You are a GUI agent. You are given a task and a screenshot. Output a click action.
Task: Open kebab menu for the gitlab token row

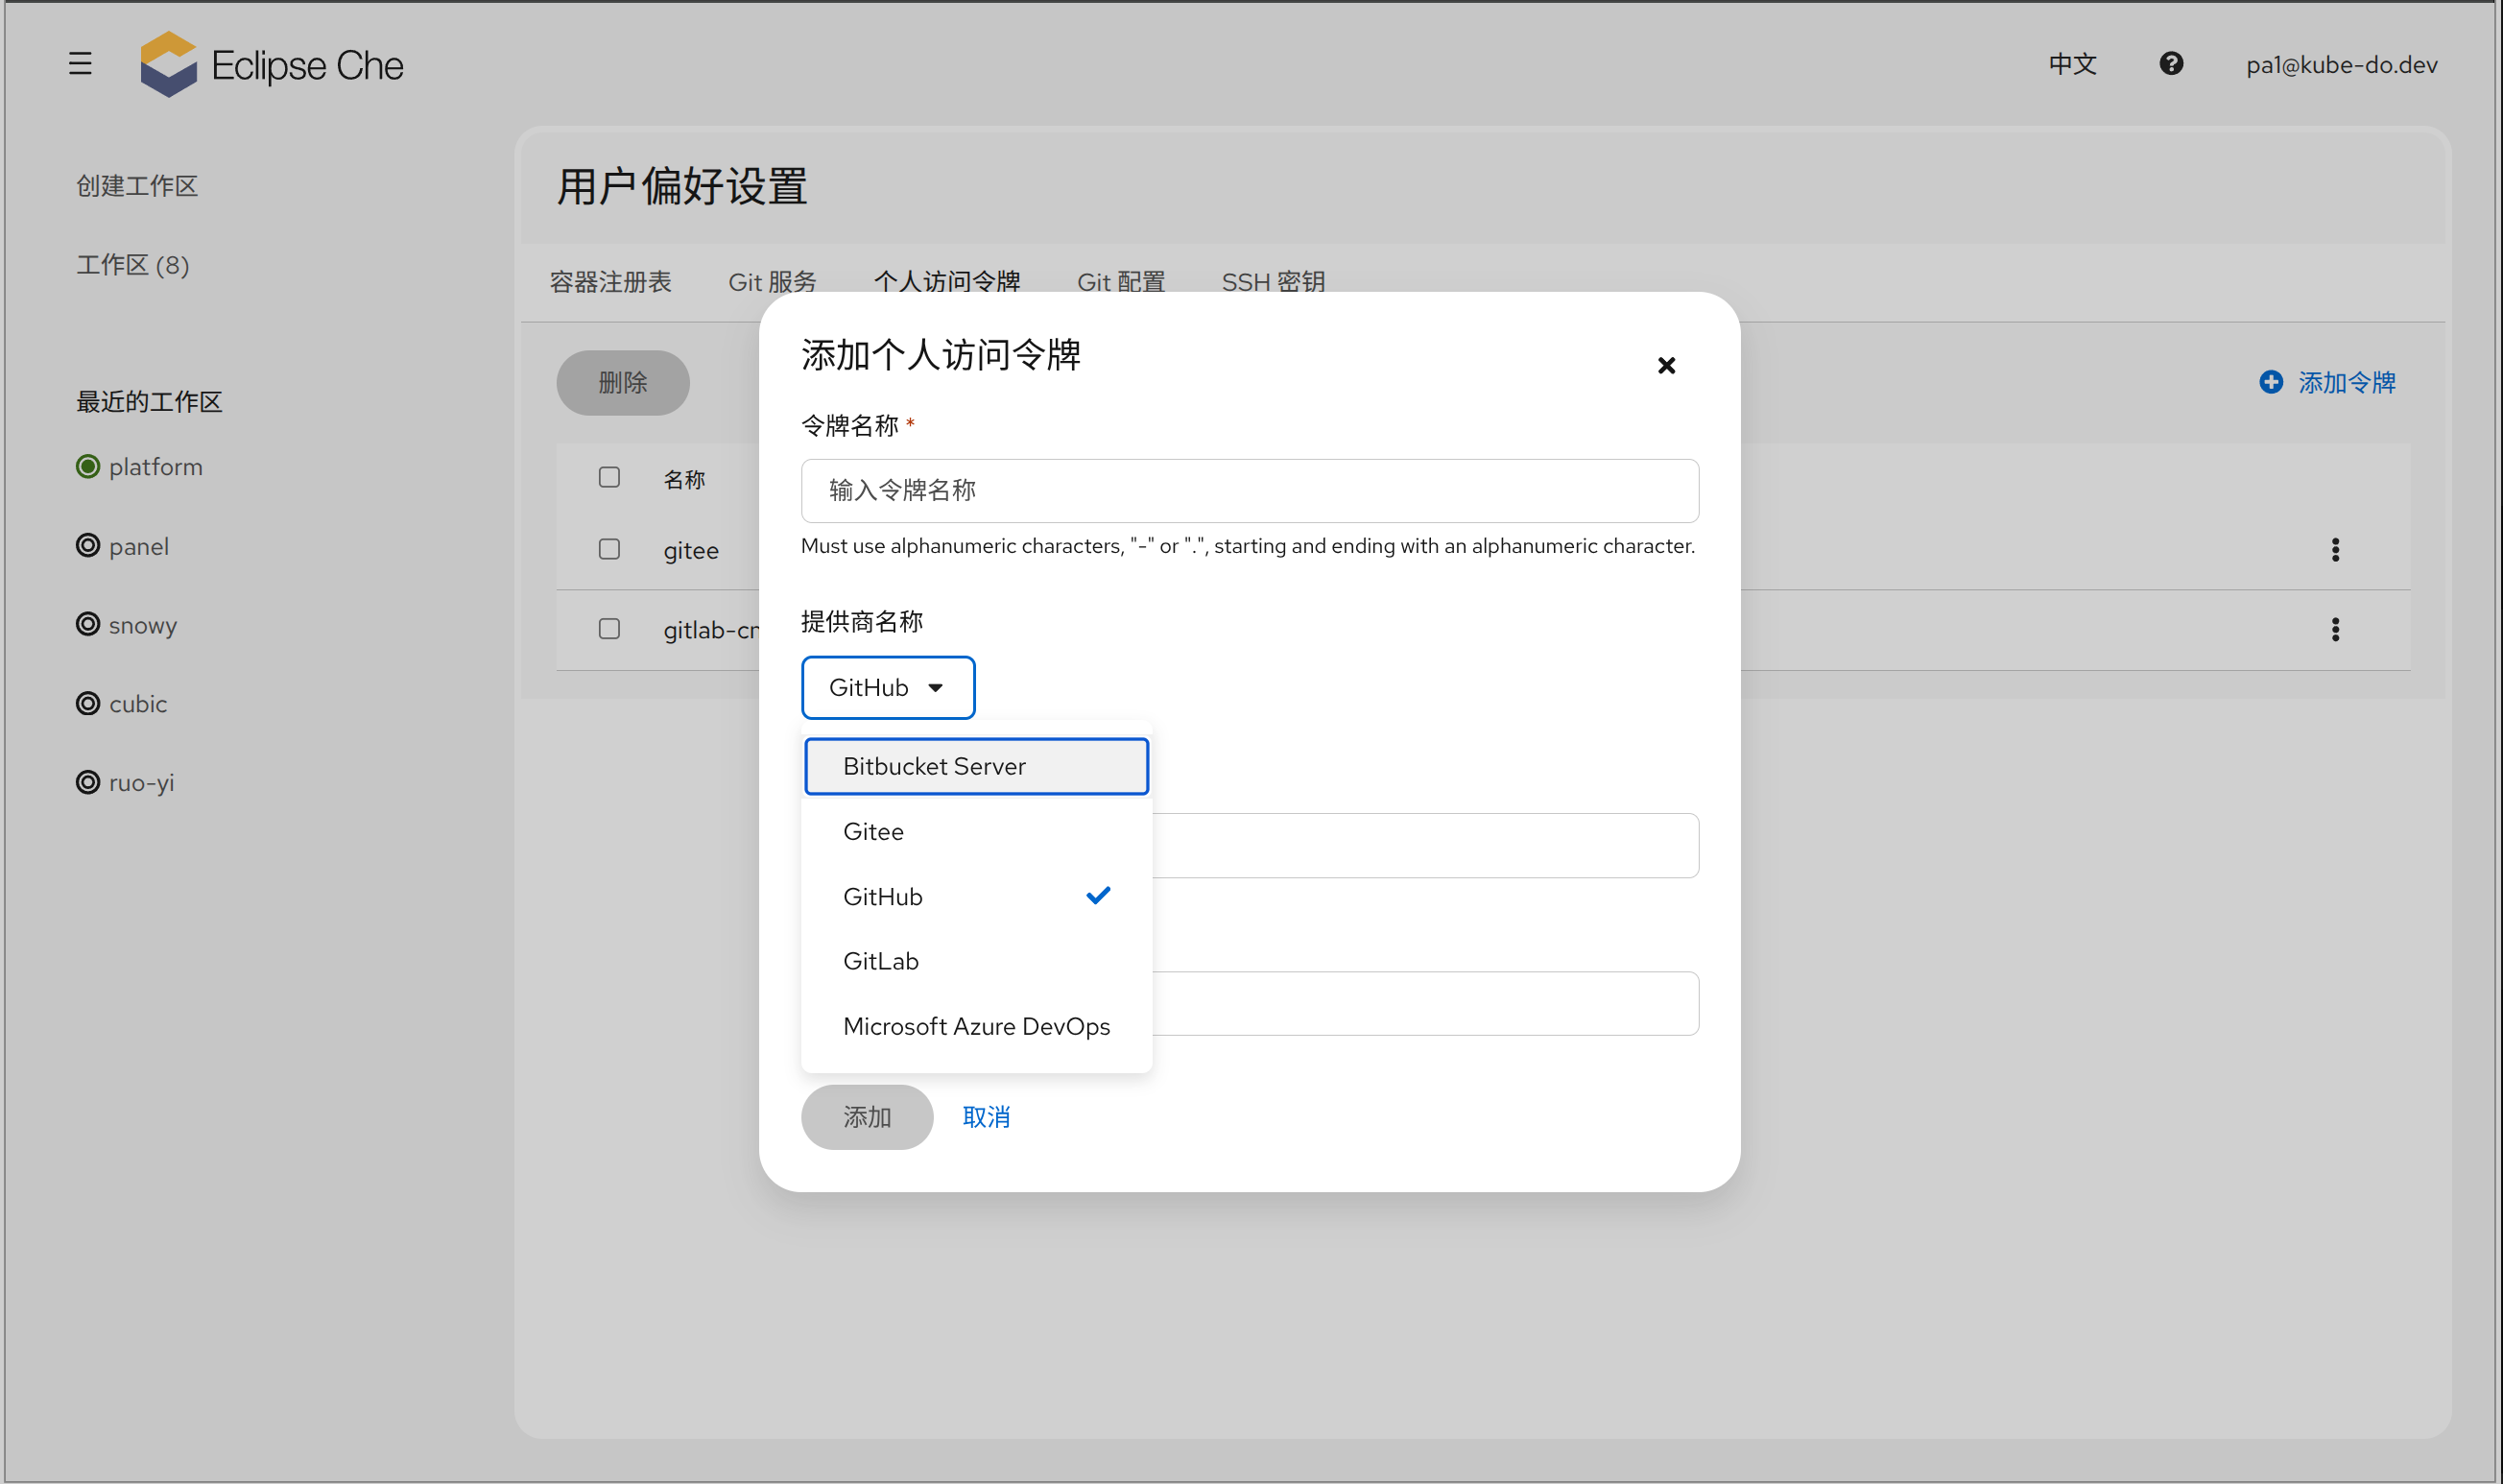(2335, 629)
